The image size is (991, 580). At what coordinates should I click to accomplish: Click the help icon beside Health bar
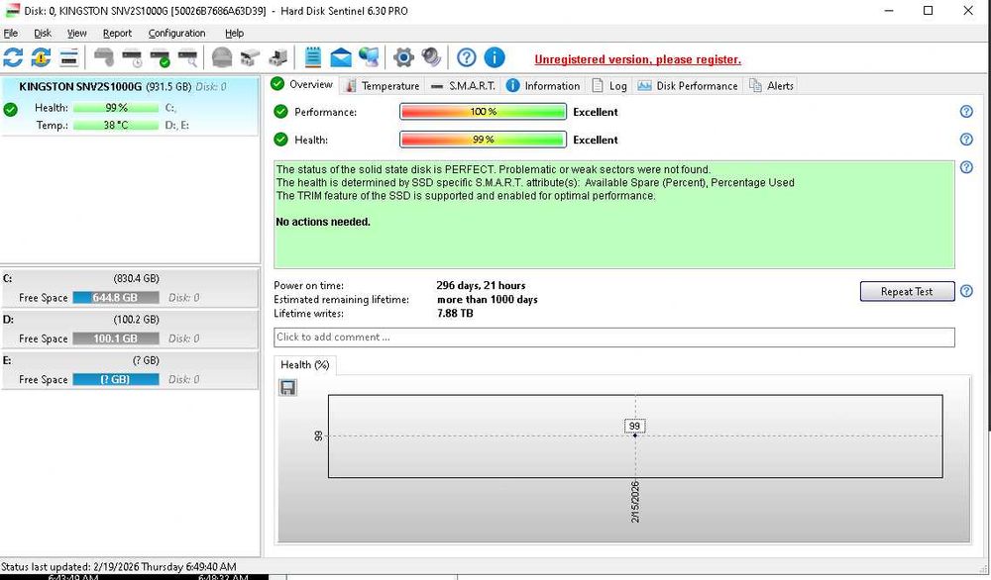966,139
